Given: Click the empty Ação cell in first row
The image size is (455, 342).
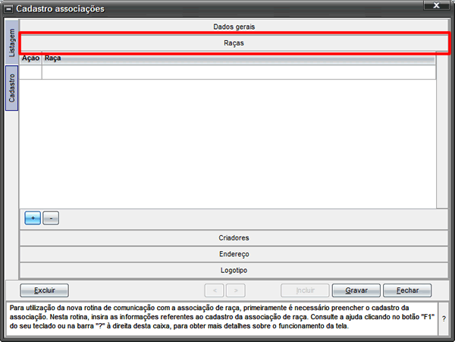Looking at the screenshot, I should [31, 72].
